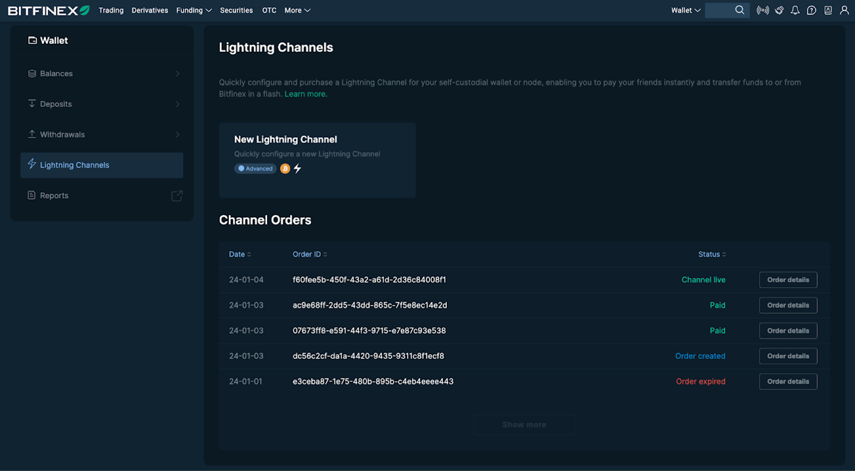Click the Wallet sidebar title
This screenshot has height=471, width=855.
tap(54, 41)
